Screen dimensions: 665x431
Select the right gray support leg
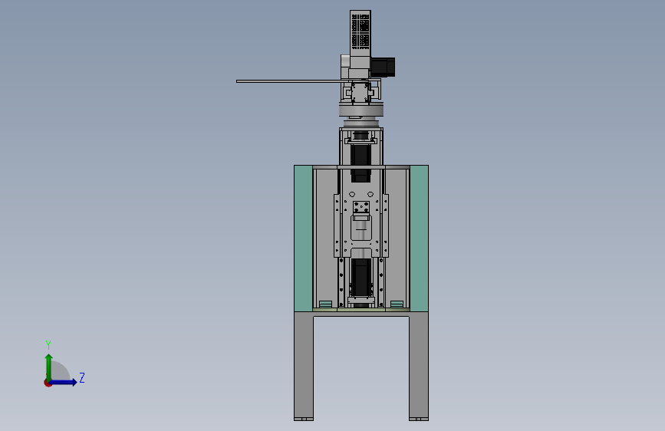pos(419,366)
